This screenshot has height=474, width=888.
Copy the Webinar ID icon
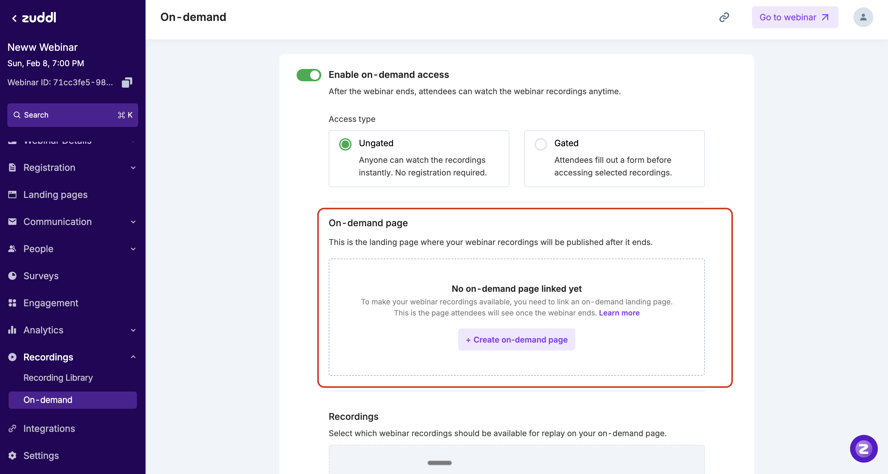tap(127, 82)
